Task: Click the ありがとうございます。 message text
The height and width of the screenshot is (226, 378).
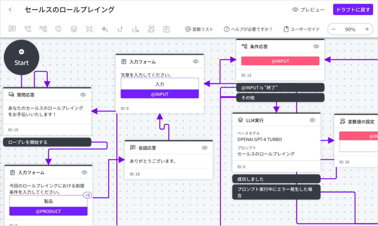Action: point(153,161)
